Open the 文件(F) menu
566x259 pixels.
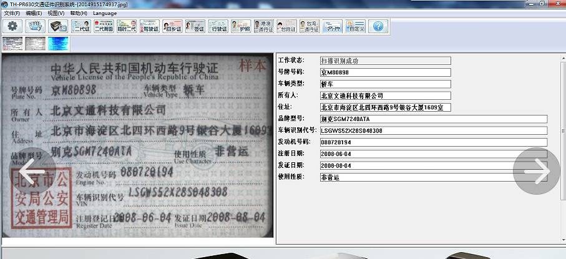[x=12, y=13]
